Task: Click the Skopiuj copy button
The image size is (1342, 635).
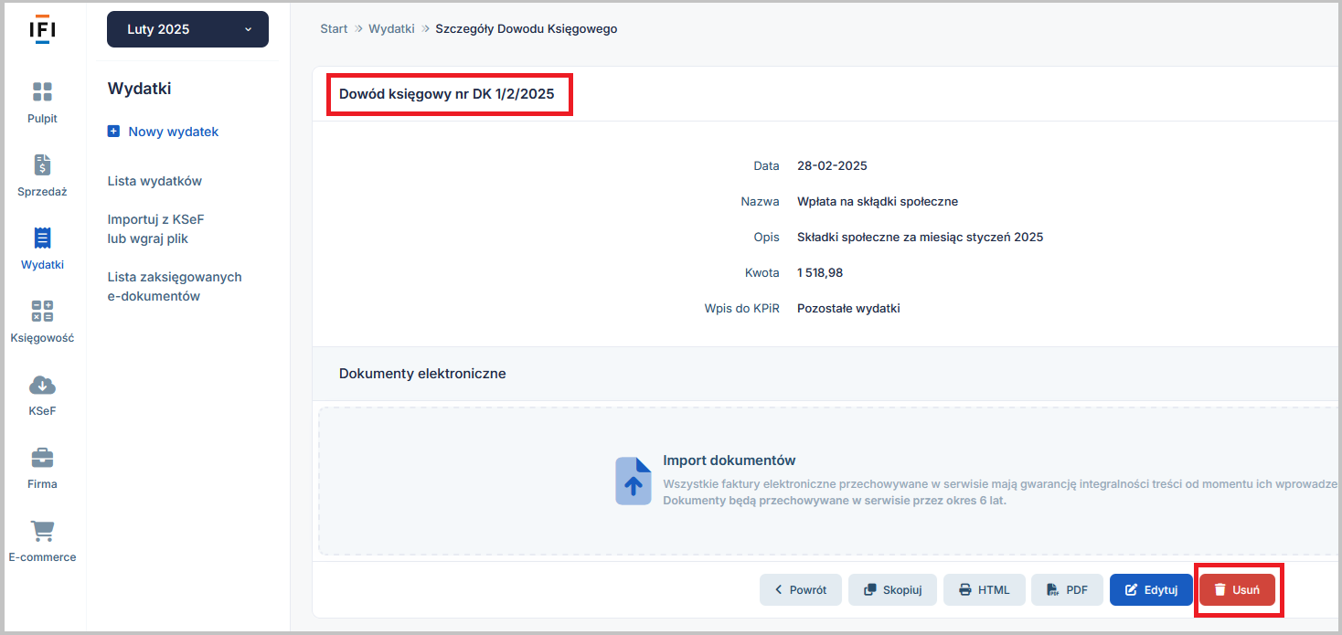Action: pyautogui.click(x=891, y=590)
